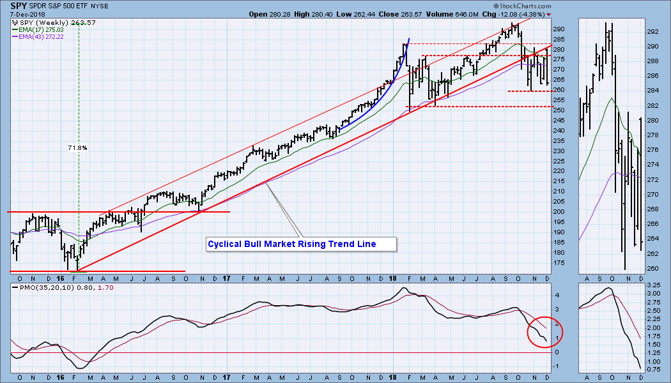Click the 'Cyclical Bull Market Rising Trend Line' annotation box
Viewport: 671px width, 383px height.
[301, 244]
